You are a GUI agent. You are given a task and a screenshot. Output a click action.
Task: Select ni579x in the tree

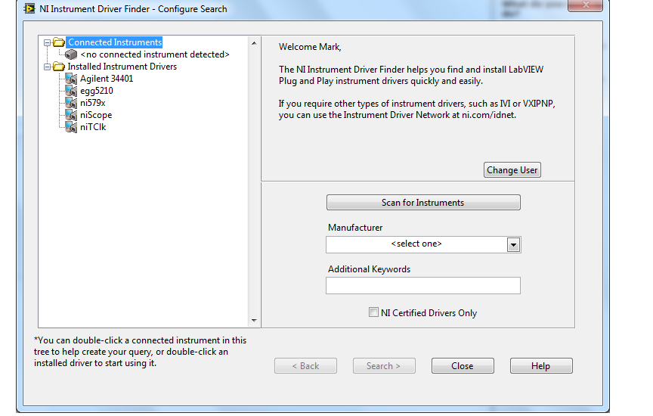(x=93, y=103)
